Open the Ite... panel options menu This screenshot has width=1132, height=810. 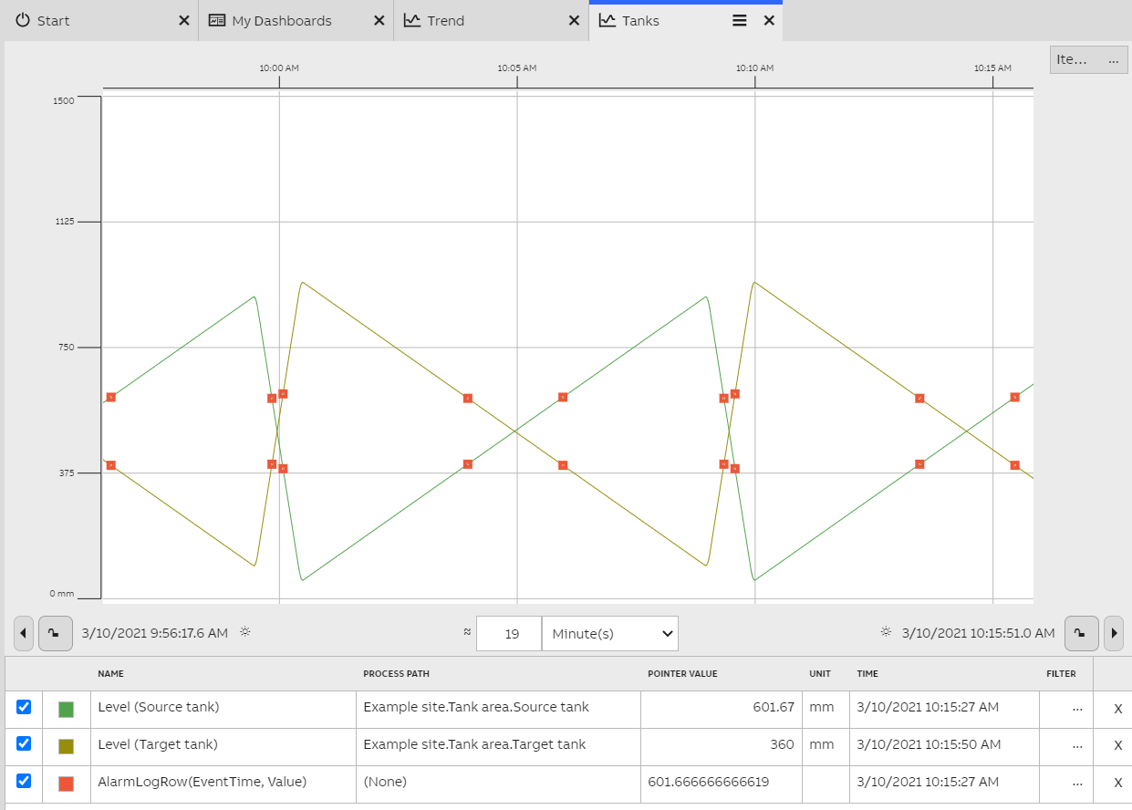pyautogui.click(x=1112, y=60)
